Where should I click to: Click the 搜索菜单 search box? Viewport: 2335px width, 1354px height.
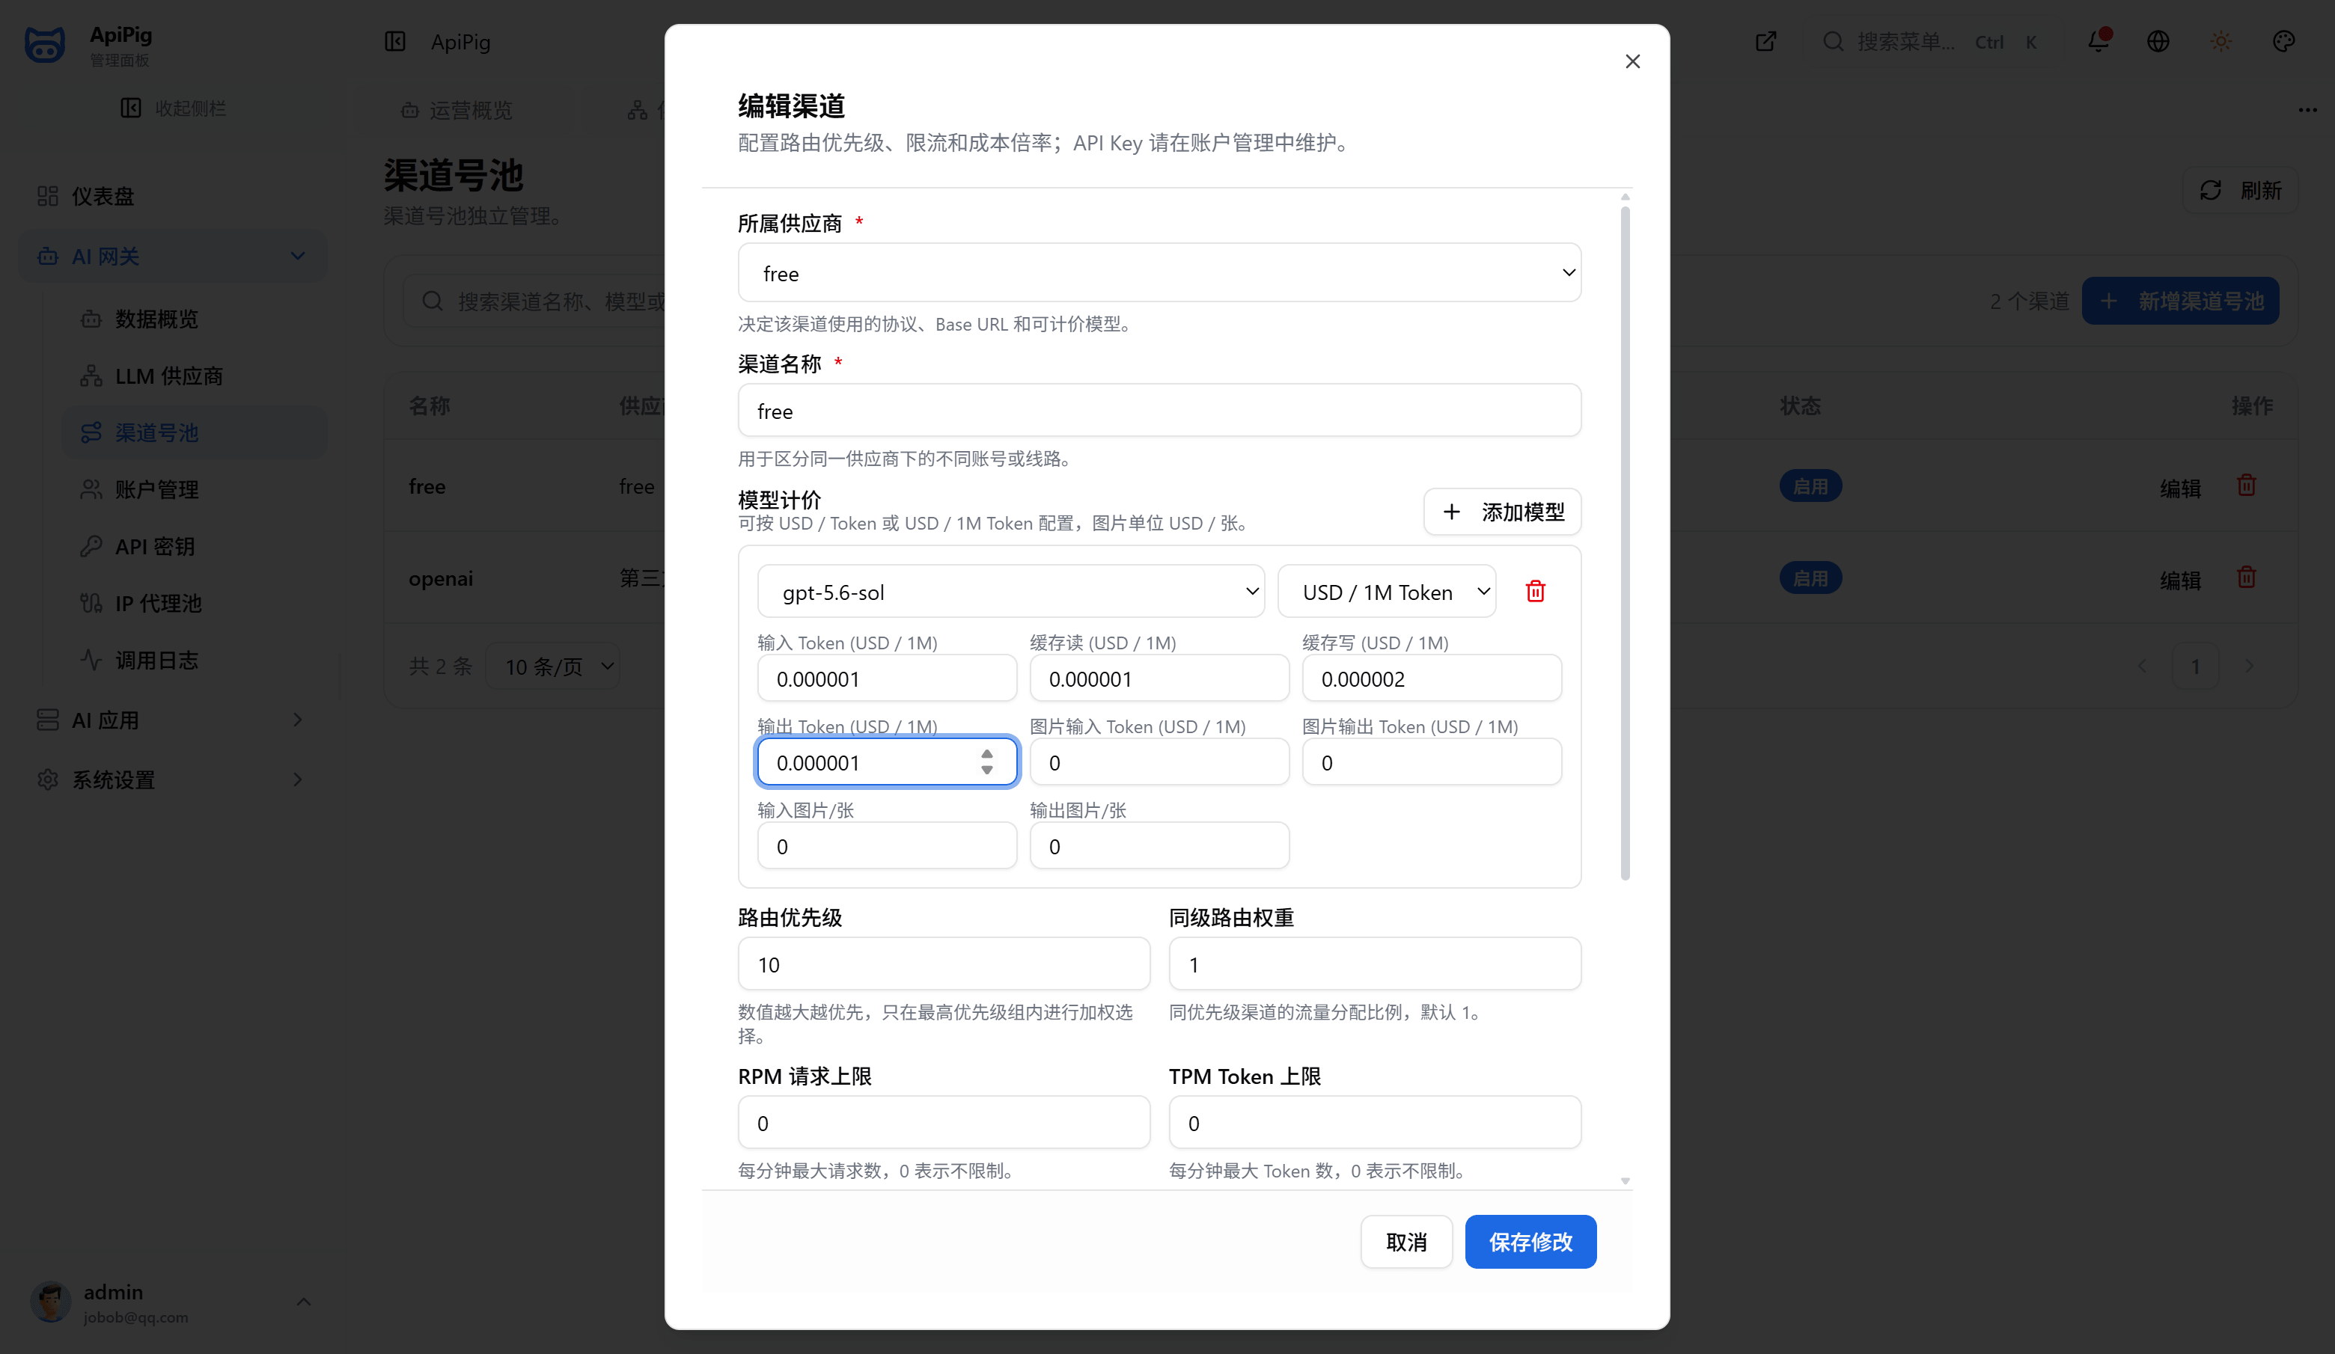[x=1930, y=40]
